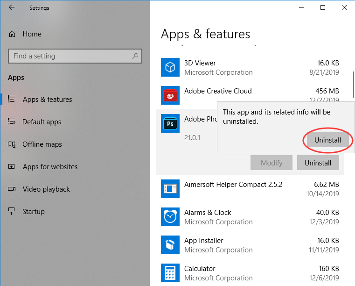This screenshot has width=355, height=286.
Task: Click the 160 KB size value
Action: tap(329, 269)
